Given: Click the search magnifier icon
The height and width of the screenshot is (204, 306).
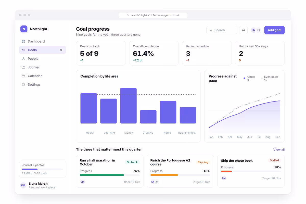Looking at the screenshot, I should pyautogui.click(x=211, y=30).
